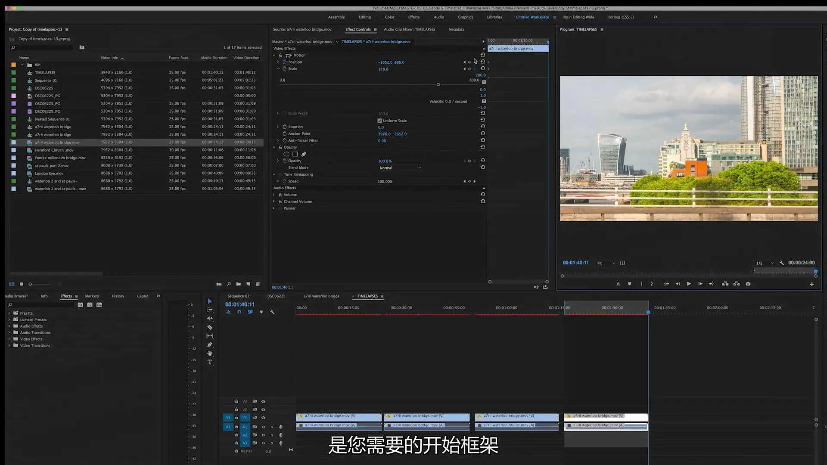
Task: Click the Position X value -1652.0
Action: (x=385, y=62)
